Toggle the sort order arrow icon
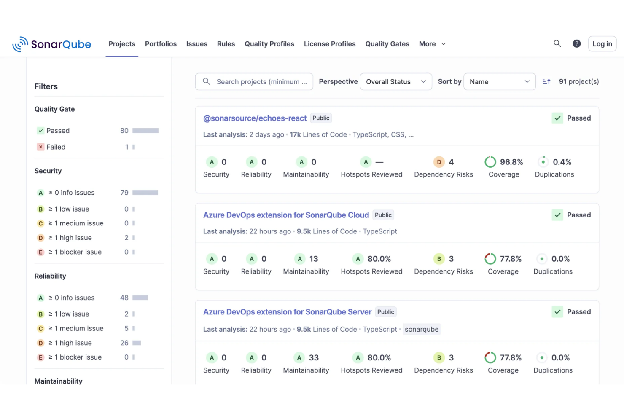The image size is (624, 416). pos(546,81)
